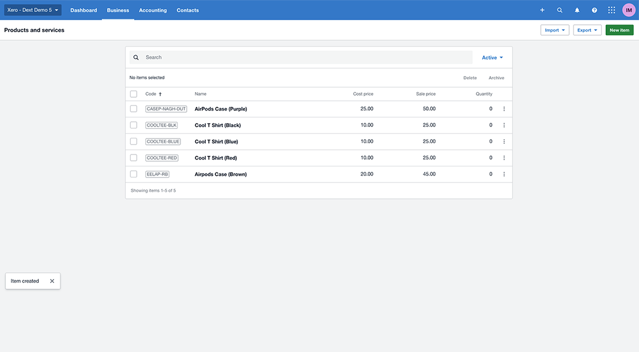
Task: Open Cool T Shirt (Blue) item
Action: coord(216,142)
